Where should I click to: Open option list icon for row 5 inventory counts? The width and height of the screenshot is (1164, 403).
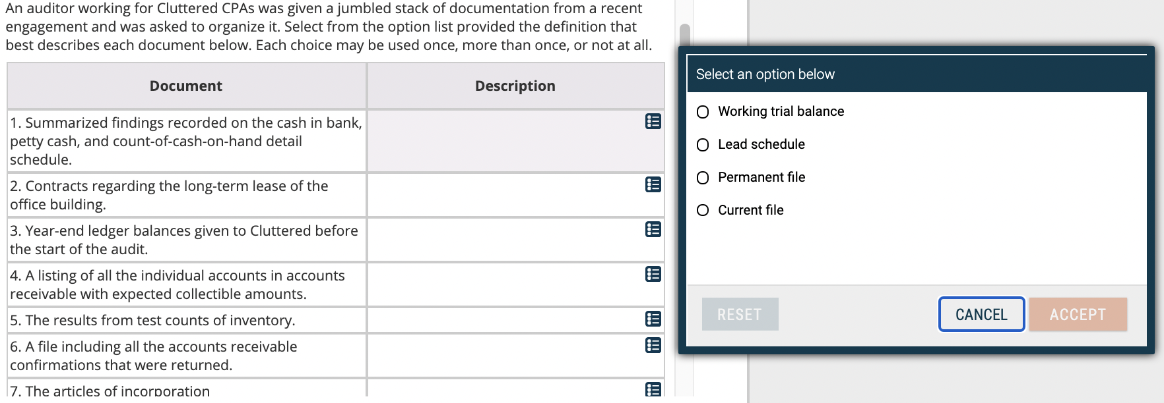click(653, 319)
